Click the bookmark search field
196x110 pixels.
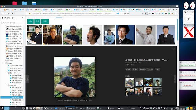pos(13,23)
